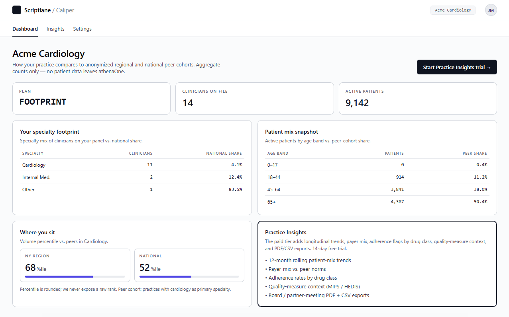Select the 45–64 age band label
Viewport: 509px width, 317px height.
click(275, 189)
